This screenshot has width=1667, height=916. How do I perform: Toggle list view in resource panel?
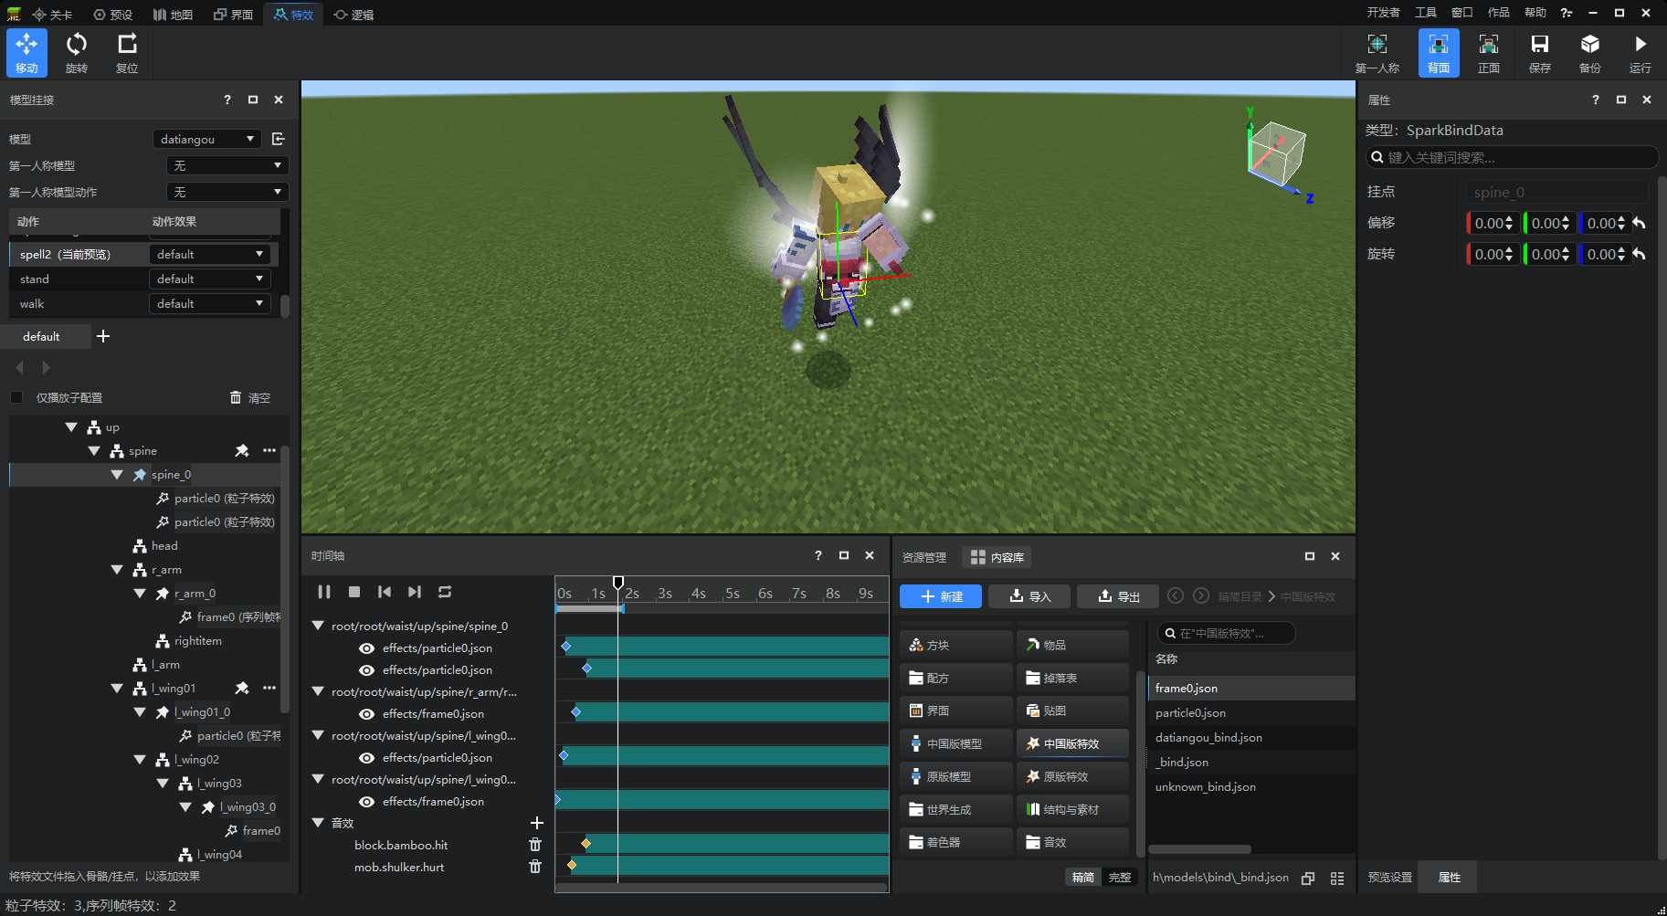(x=1337, y=878)
